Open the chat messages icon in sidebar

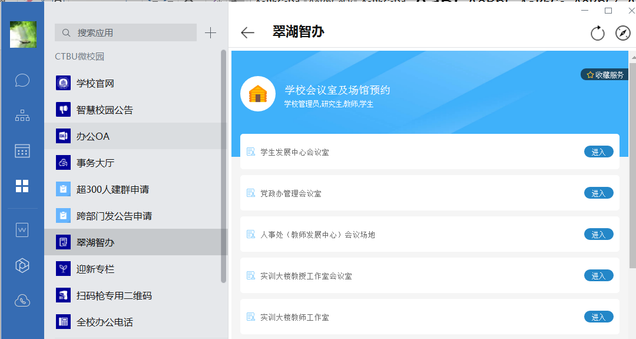point(22,80)
